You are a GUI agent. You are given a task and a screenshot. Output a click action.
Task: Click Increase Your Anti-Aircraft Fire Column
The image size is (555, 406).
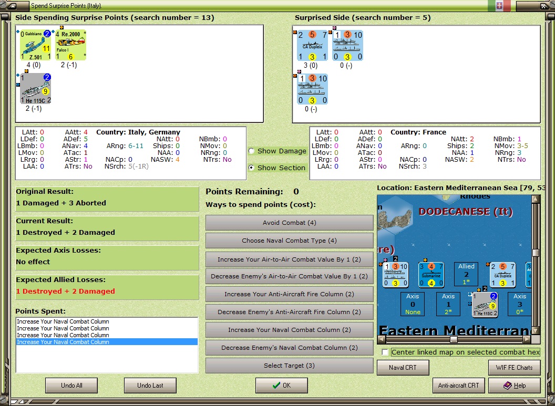tap(289, 294)
